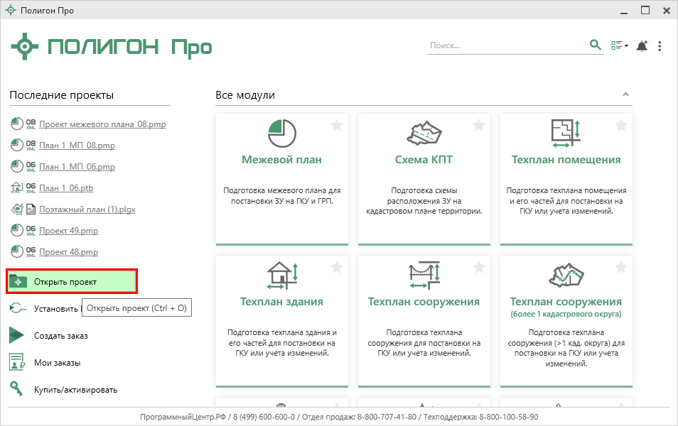Viewport: 678px width, 426px height.
Task: Click the Техплан сооружения card title
Action: 424,302
